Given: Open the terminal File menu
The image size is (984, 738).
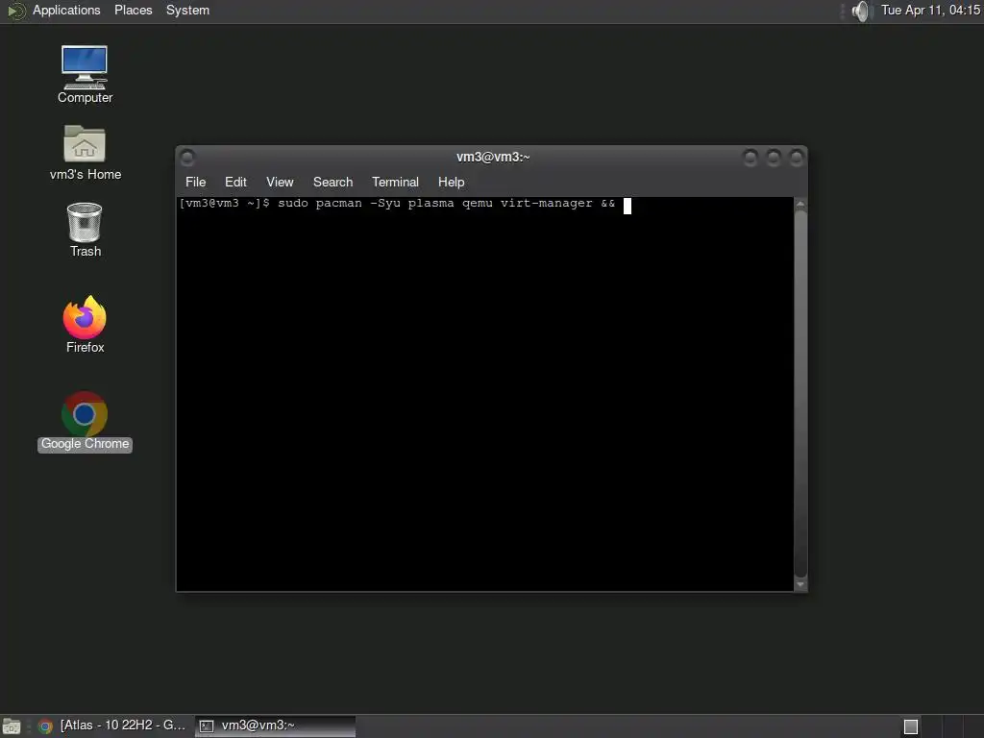Looking at the screenshot, I should point(195,182).
